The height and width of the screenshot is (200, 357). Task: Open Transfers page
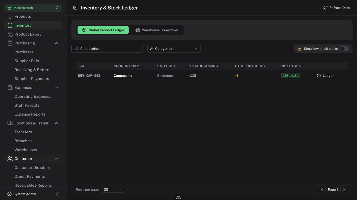(23, 132)
